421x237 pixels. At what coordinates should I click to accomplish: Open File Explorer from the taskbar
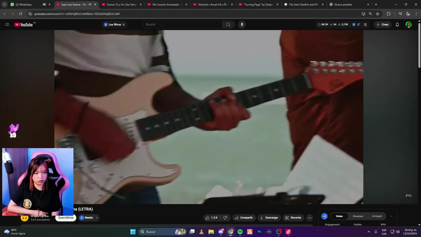[211, 232]
